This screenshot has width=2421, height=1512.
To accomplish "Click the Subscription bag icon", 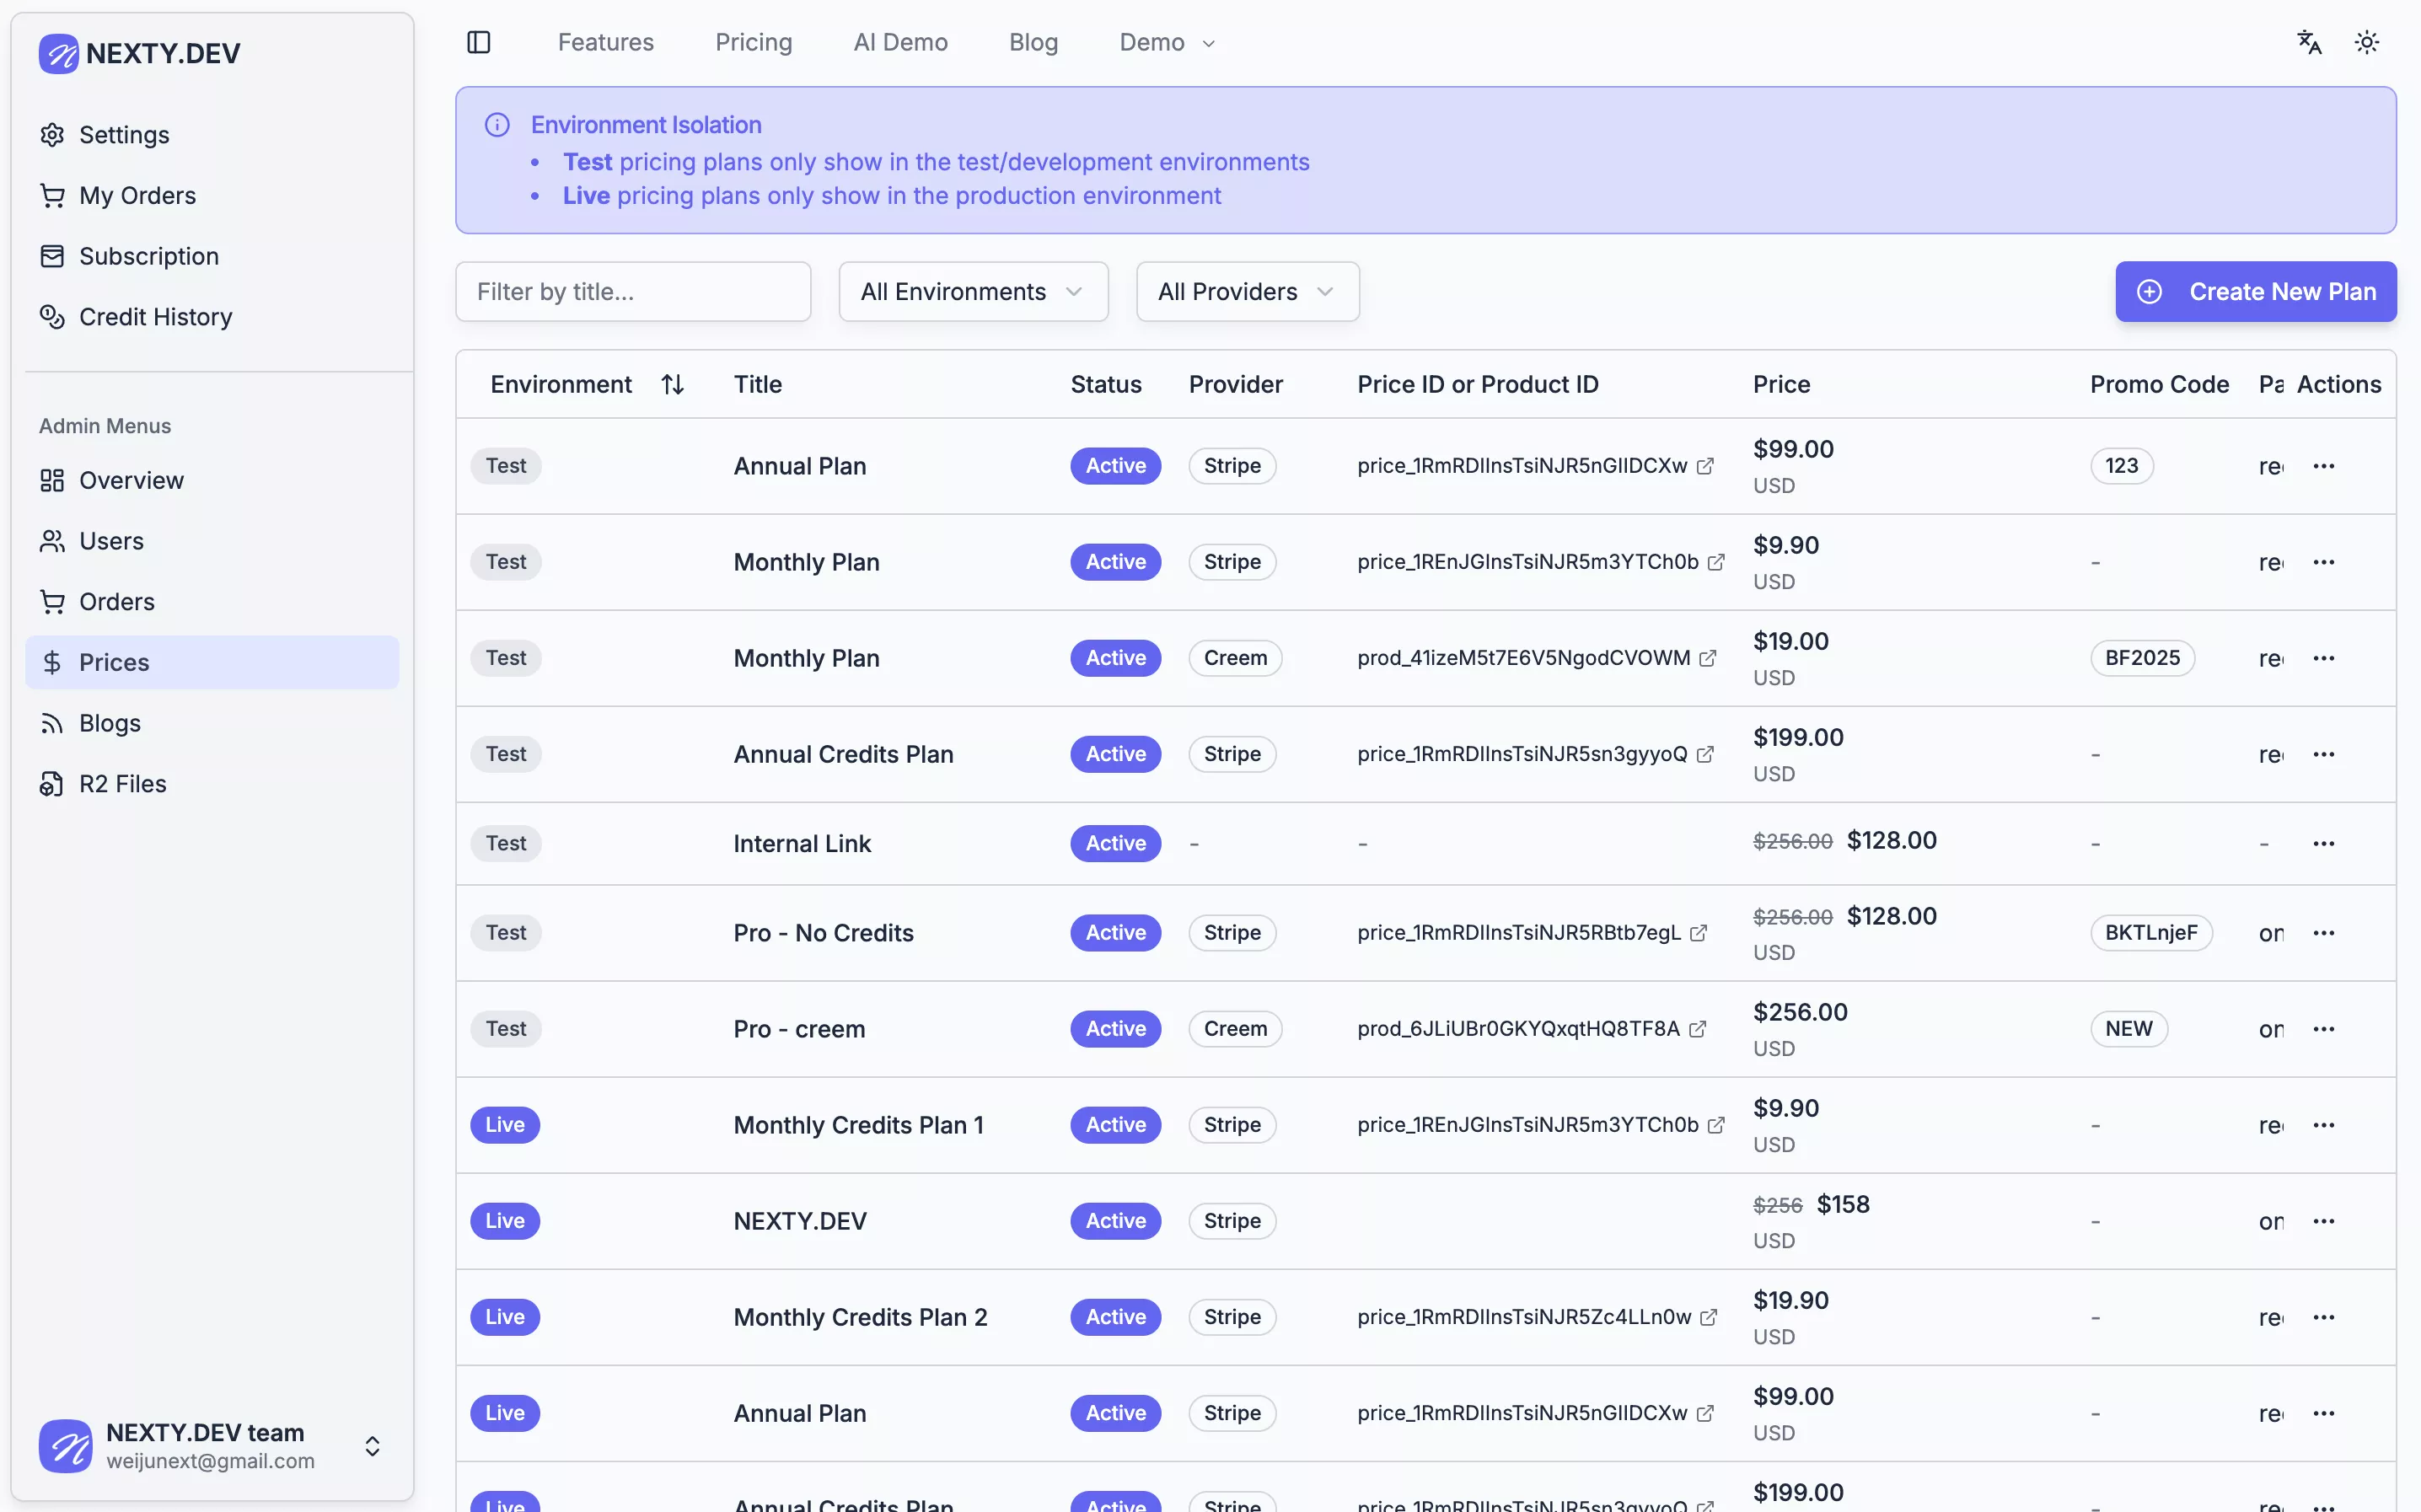I will pyautogui.click(x=52, y=256).
